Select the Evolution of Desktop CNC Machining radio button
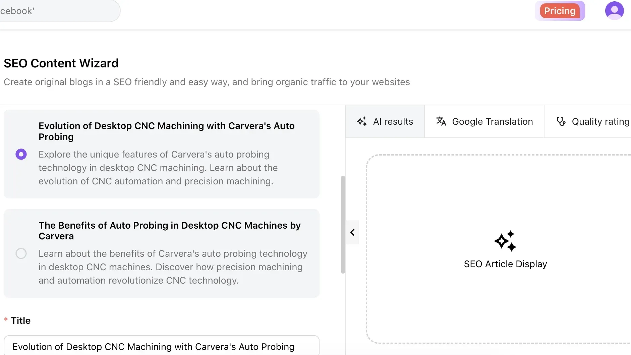Image resolution: width=631 pixels, height=355 pixels. pos(21,154)
